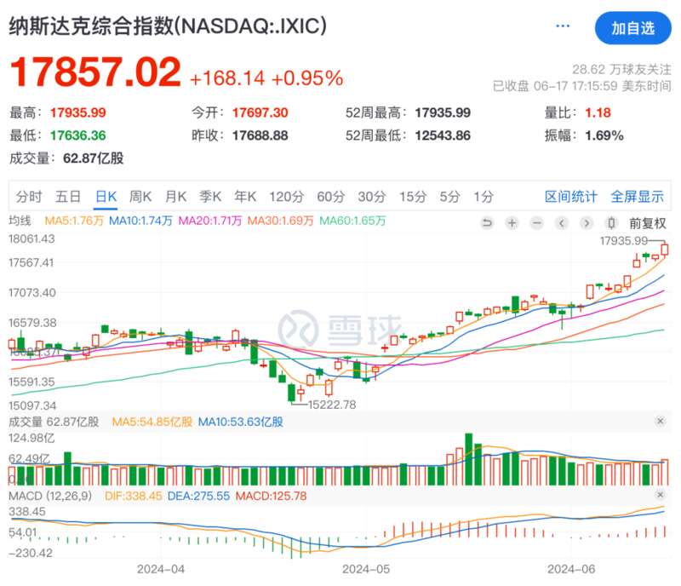Click the MA5:1.76万 moving average legend

click(x=74, y=221)
